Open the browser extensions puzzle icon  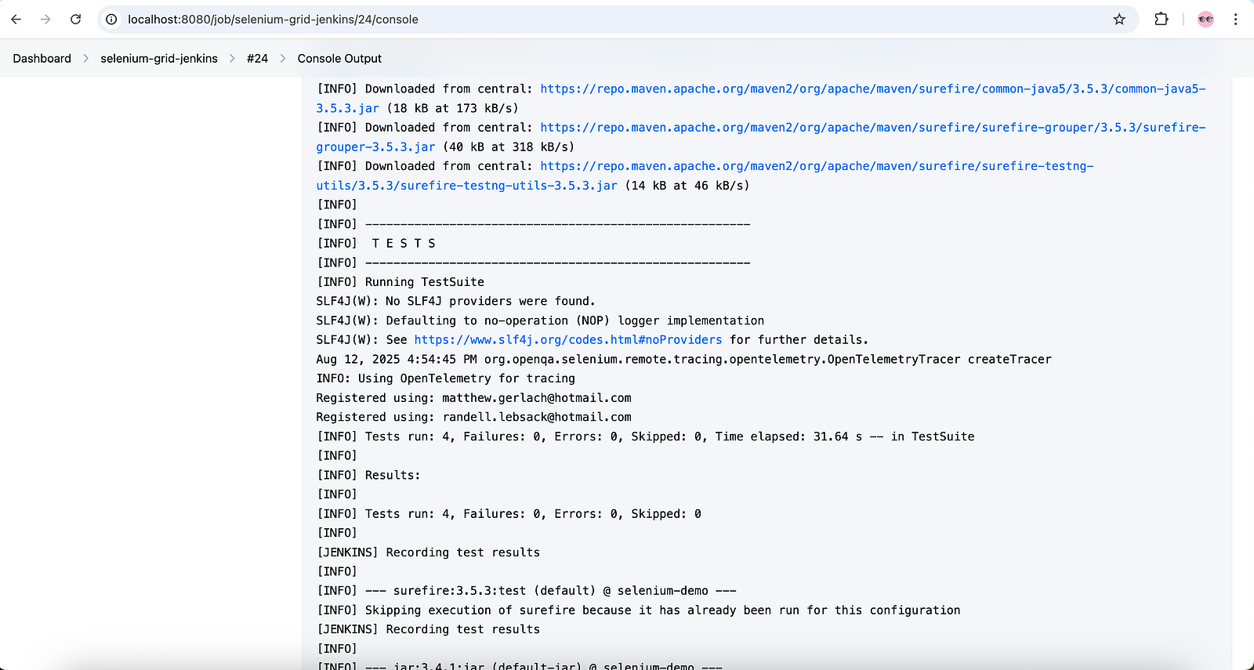coord(1162,20)
